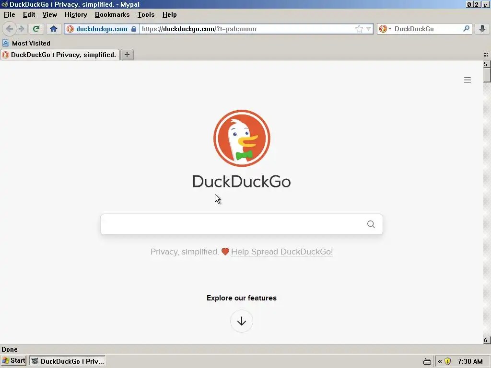Open the Windows Start button
This screenshot has height=368, width=491.
pos(13,361)
